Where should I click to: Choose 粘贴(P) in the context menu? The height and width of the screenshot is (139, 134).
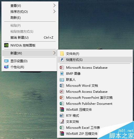pos(30,26)
